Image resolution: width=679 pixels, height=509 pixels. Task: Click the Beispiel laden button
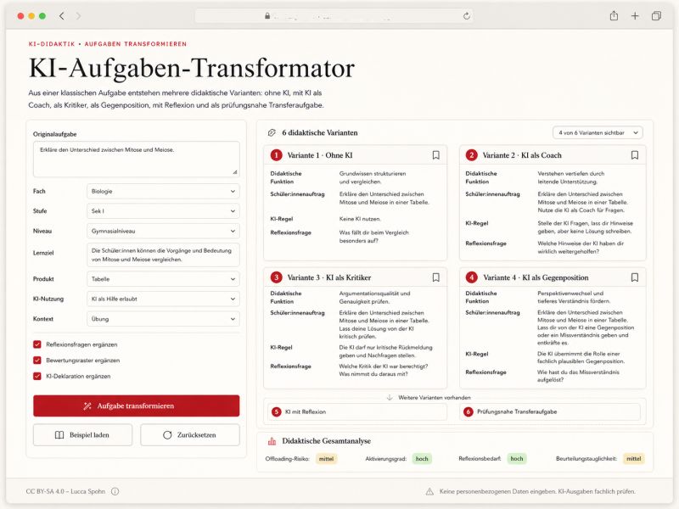(x=82, y=435)
